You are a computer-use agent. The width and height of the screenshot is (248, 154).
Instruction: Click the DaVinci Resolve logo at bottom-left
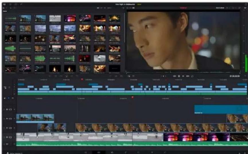(7, 153)
